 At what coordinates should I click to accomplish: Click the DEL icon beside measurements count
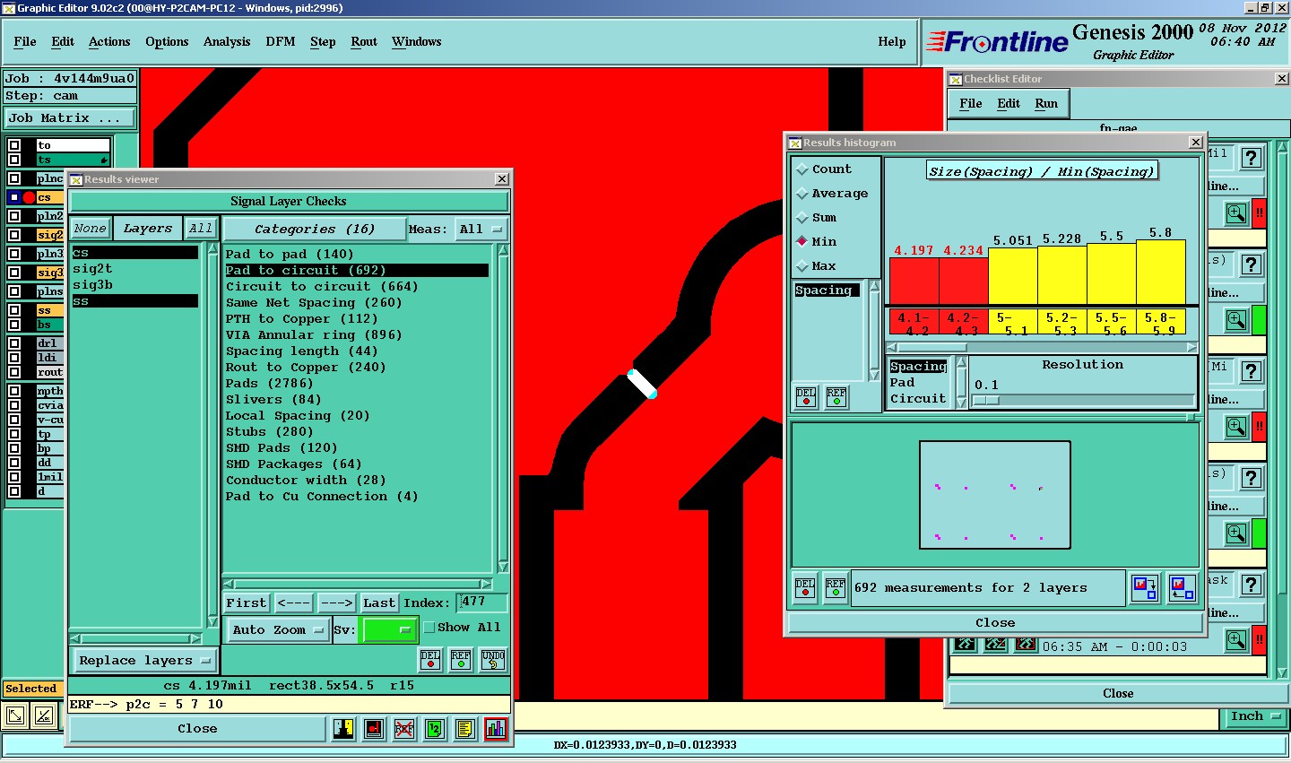point(805,588)
